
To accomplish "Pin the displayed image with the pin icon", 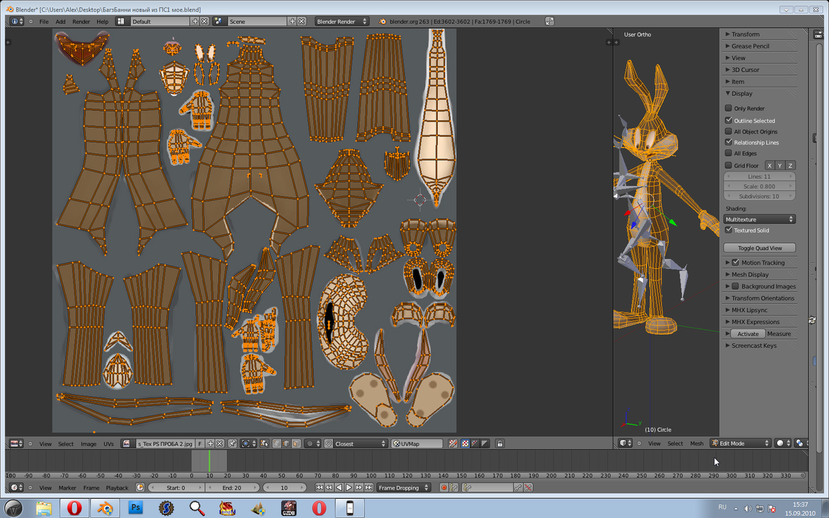I will tap(232, 444).
